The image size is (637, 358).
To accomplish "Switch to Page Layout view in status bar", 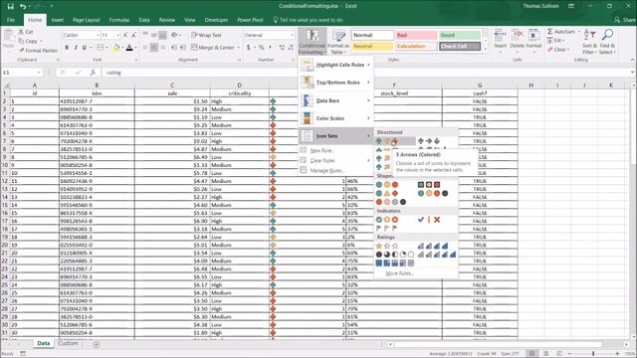I will pyautogui.click(x=545, y=354).
